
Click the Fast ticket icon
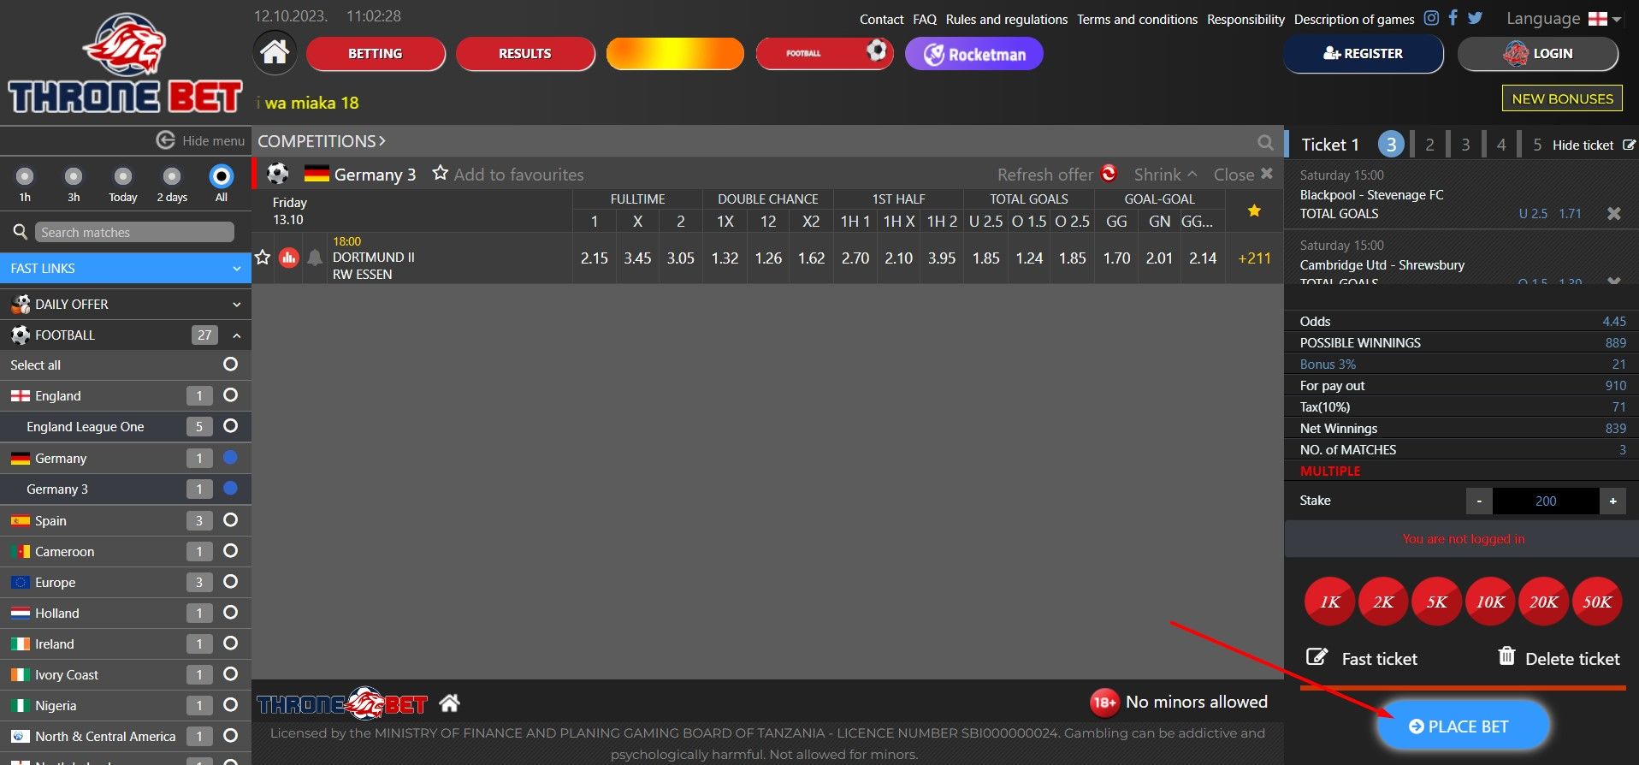[1317, 657]
